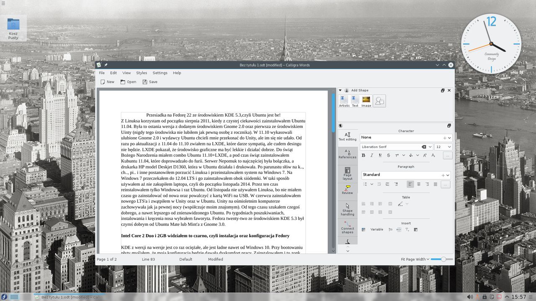Image resolution: width=536 pixels, height=301 pixels.
Task: Click the insert special character icon
Action: coord(407,230)
